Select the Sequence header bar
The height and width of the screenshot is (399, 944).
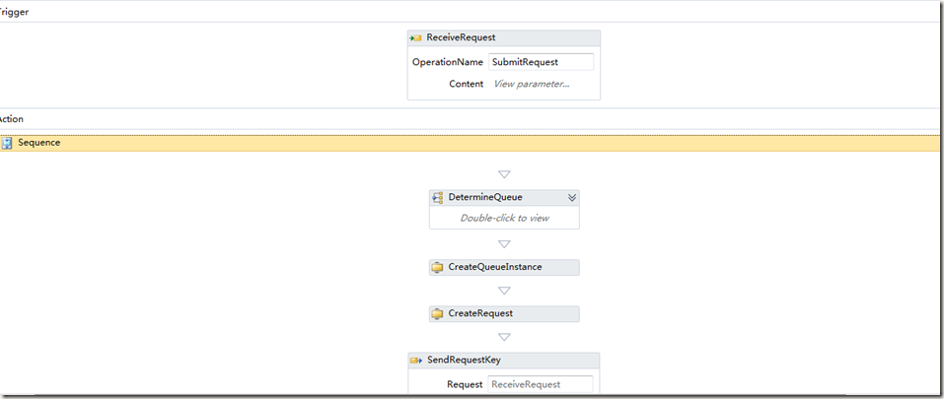coord(471,143)
